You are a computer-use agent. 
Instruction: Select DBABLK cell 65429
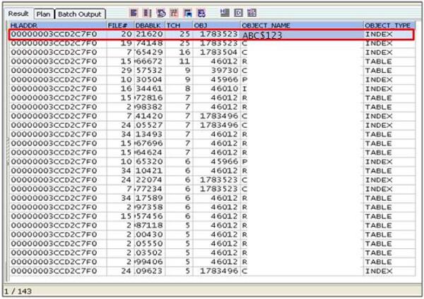(x=150, y=52)
